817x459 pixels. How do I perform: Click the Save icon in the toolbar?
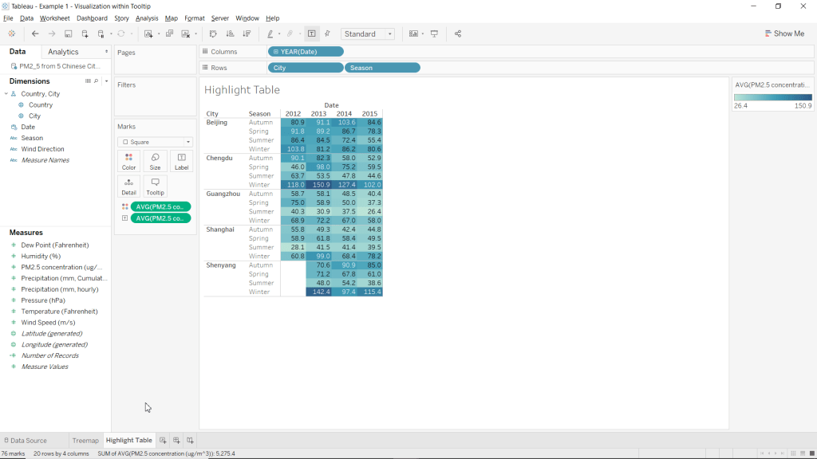pyautogui.click(x=69, y=34)
